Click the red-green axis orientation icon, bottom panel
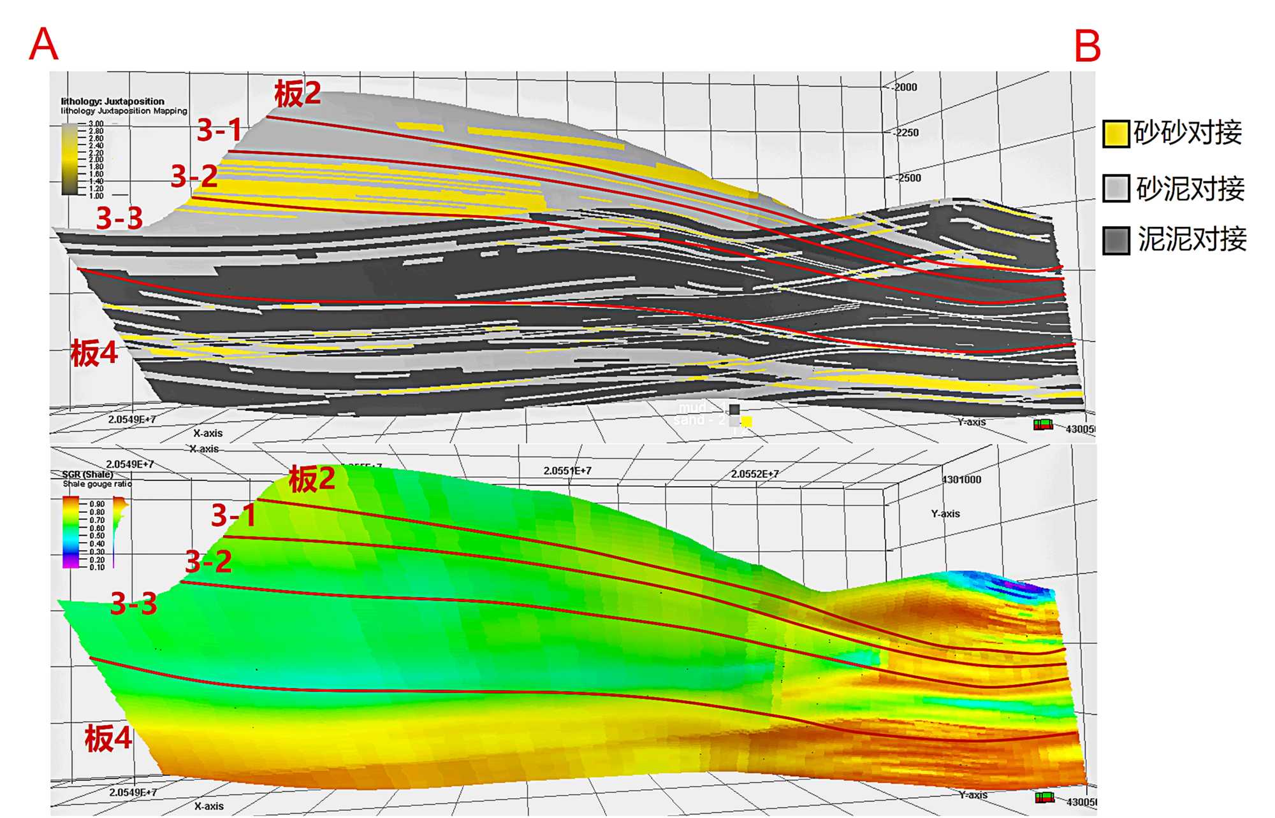The height and width of the screenshot is (818, 1275). tap(1044, 798)
